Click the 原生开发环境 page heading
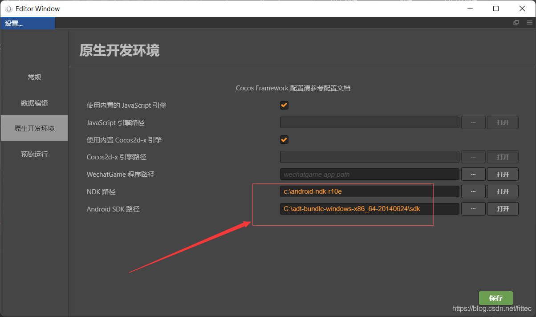The image size is (536, 317). click(119, 50)
